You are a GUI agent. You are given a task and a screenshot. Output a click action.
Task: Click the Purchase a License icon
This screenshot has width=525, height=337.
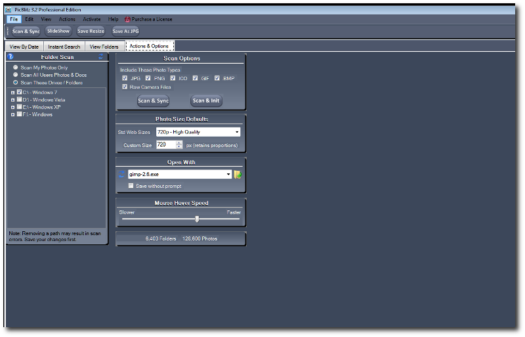127,19
